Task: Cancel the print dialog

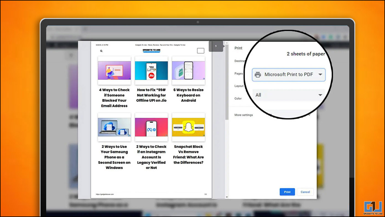Action: [305, 192]
